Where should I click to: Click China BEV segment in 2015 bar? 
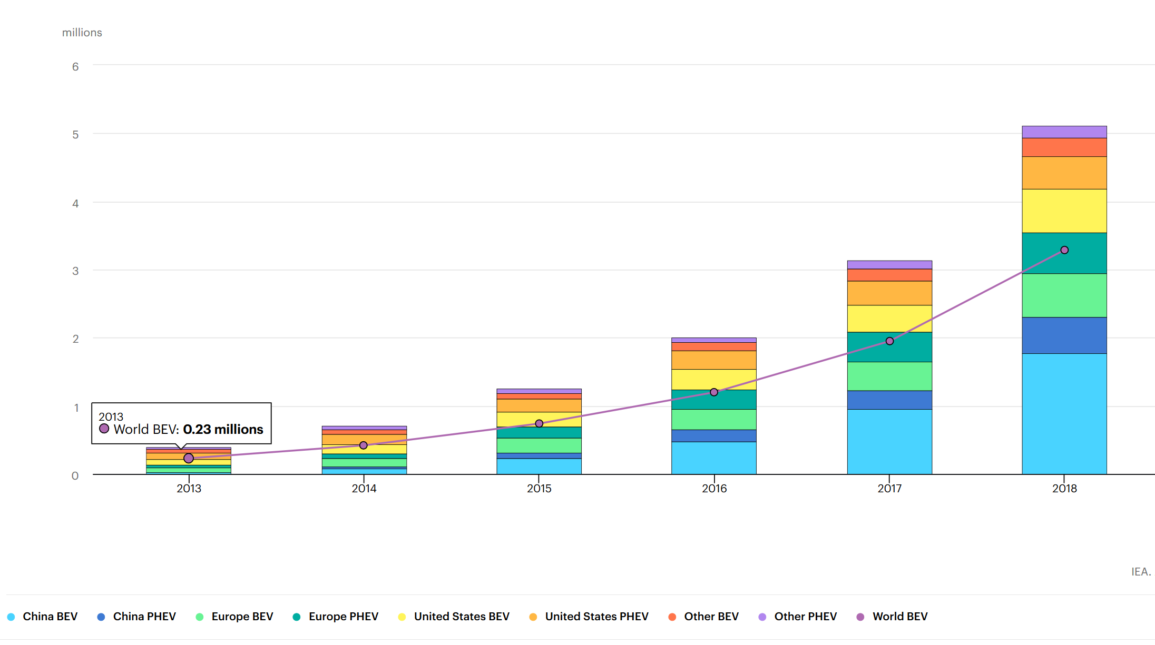[539, 467]
